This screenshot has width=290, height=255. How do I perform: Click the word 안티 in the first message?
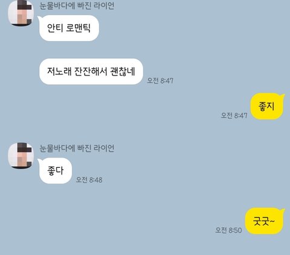55,28
